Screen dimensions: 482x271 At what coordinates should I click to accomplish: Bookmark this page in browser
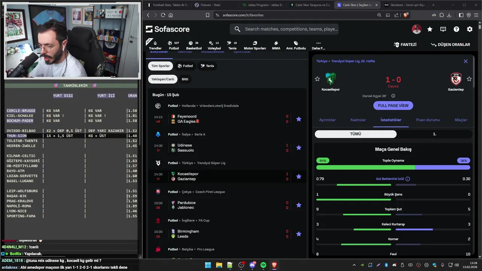[x=207, y=15]
